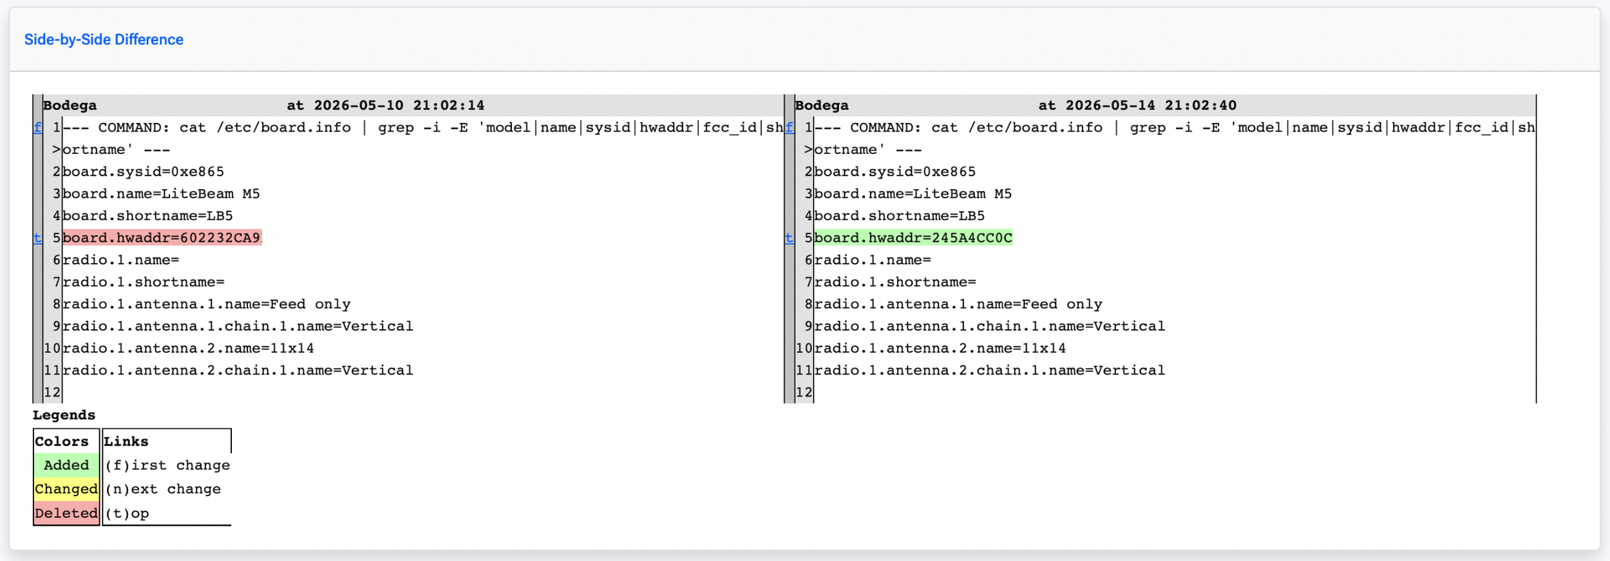Follow the 'f' first-change link in the right pane
The width and height of the screenshot is (1610, 561).
[790, 127]
